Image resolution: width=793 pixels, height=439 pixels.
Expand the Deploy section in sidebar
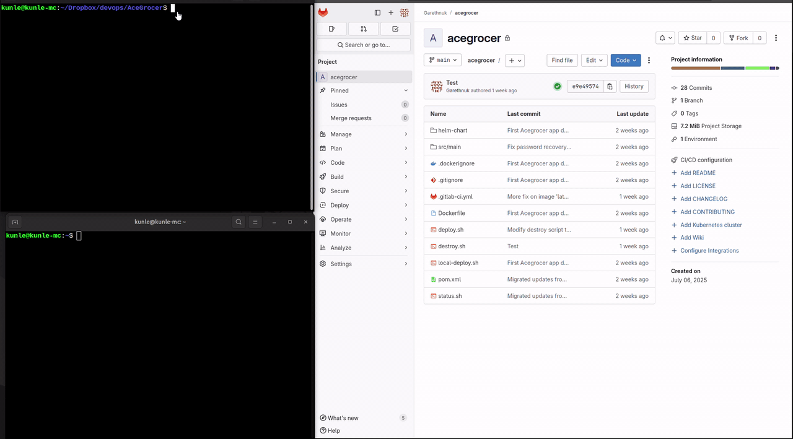pos(364,206)
